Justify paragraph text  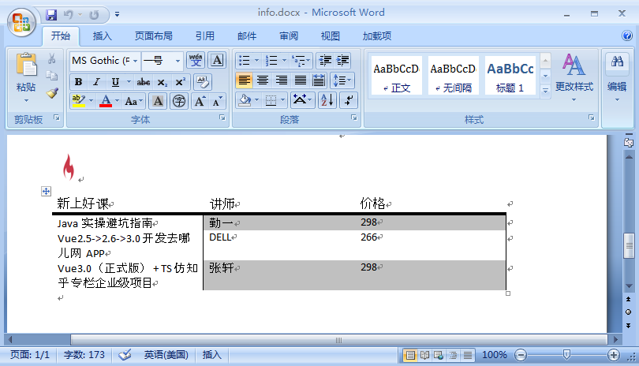301,80
